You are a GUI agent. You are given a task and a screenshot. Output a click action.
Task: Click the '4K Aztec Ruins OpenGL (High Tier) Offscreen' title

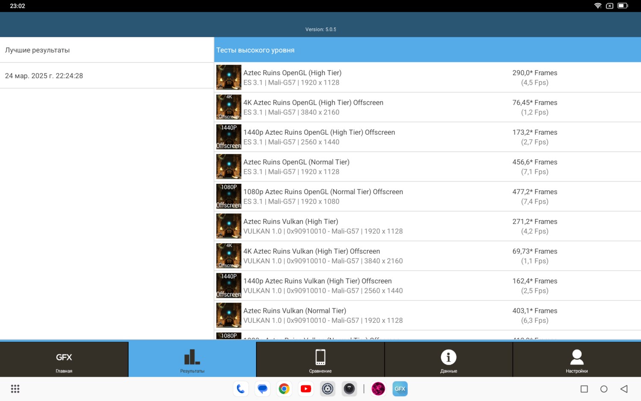click(x=313, y=103)
